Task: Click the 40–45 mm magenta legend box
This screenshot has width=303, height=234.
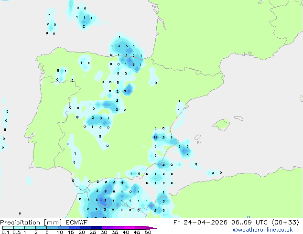Action: (x=130, y=228)
